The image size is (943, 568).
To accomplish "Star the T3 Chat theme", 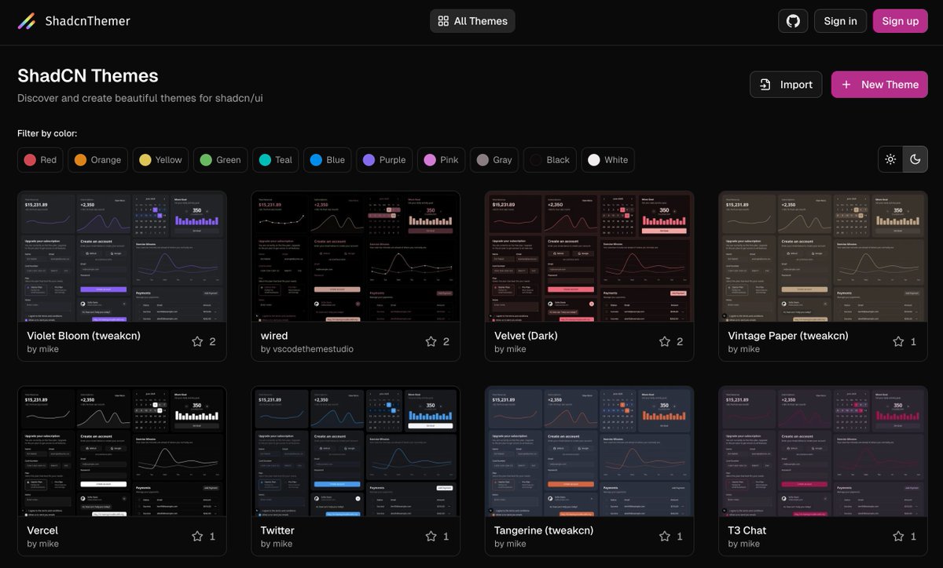I will pyautogui.click(x=898, y=536).
